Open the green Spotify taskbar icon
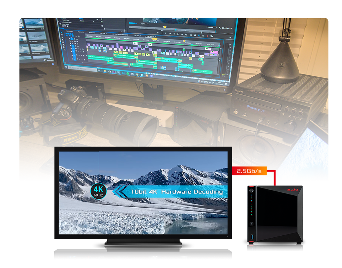This screenshot has width=342, height=268. 128,73
